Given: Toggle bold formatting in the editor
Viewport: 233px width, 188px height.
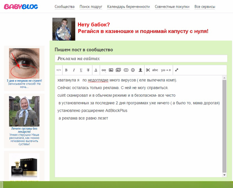Looking at the screenshot, I should (x=66, y=70).
